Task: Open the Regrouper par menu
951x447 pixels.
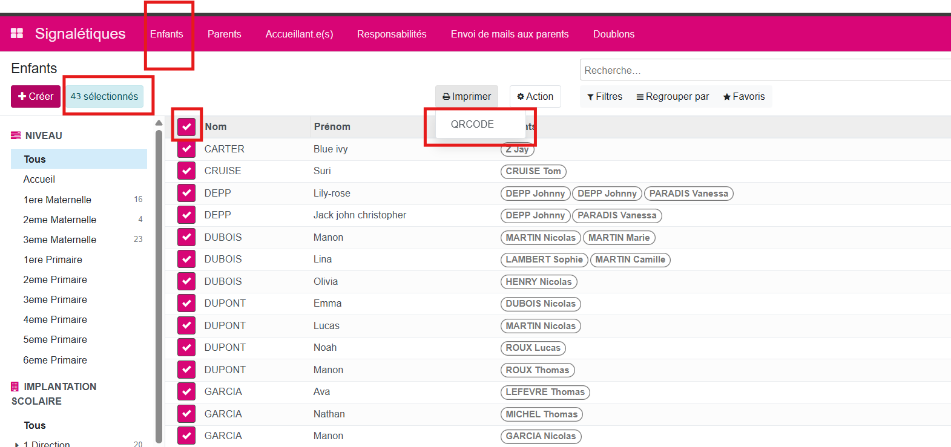Action: tap(673, 97)
